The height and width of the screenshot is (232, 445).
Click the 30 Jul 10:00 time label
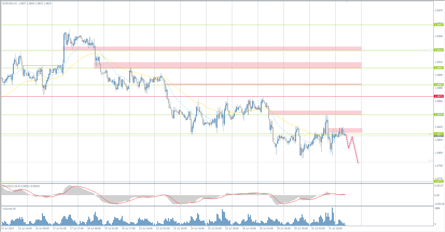(x=301, y=229)
